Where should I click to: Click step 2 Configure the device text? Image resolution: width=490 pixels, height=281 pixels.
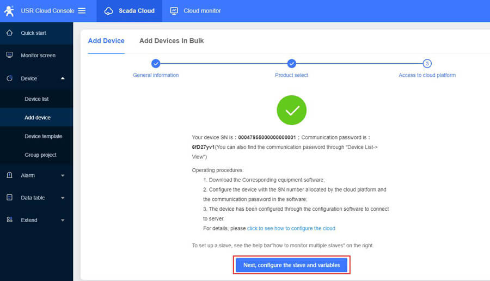[295, 194]
